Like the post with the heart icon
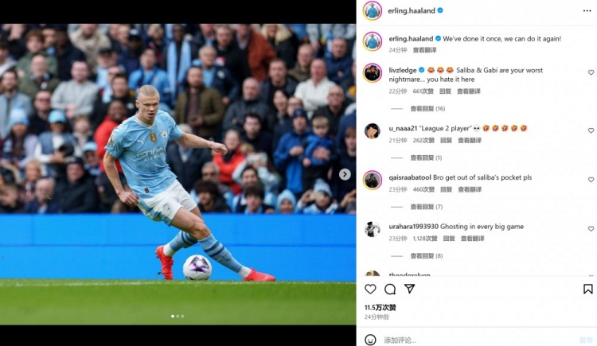Viewport: 597px width, 346px height. pos(370,290)
